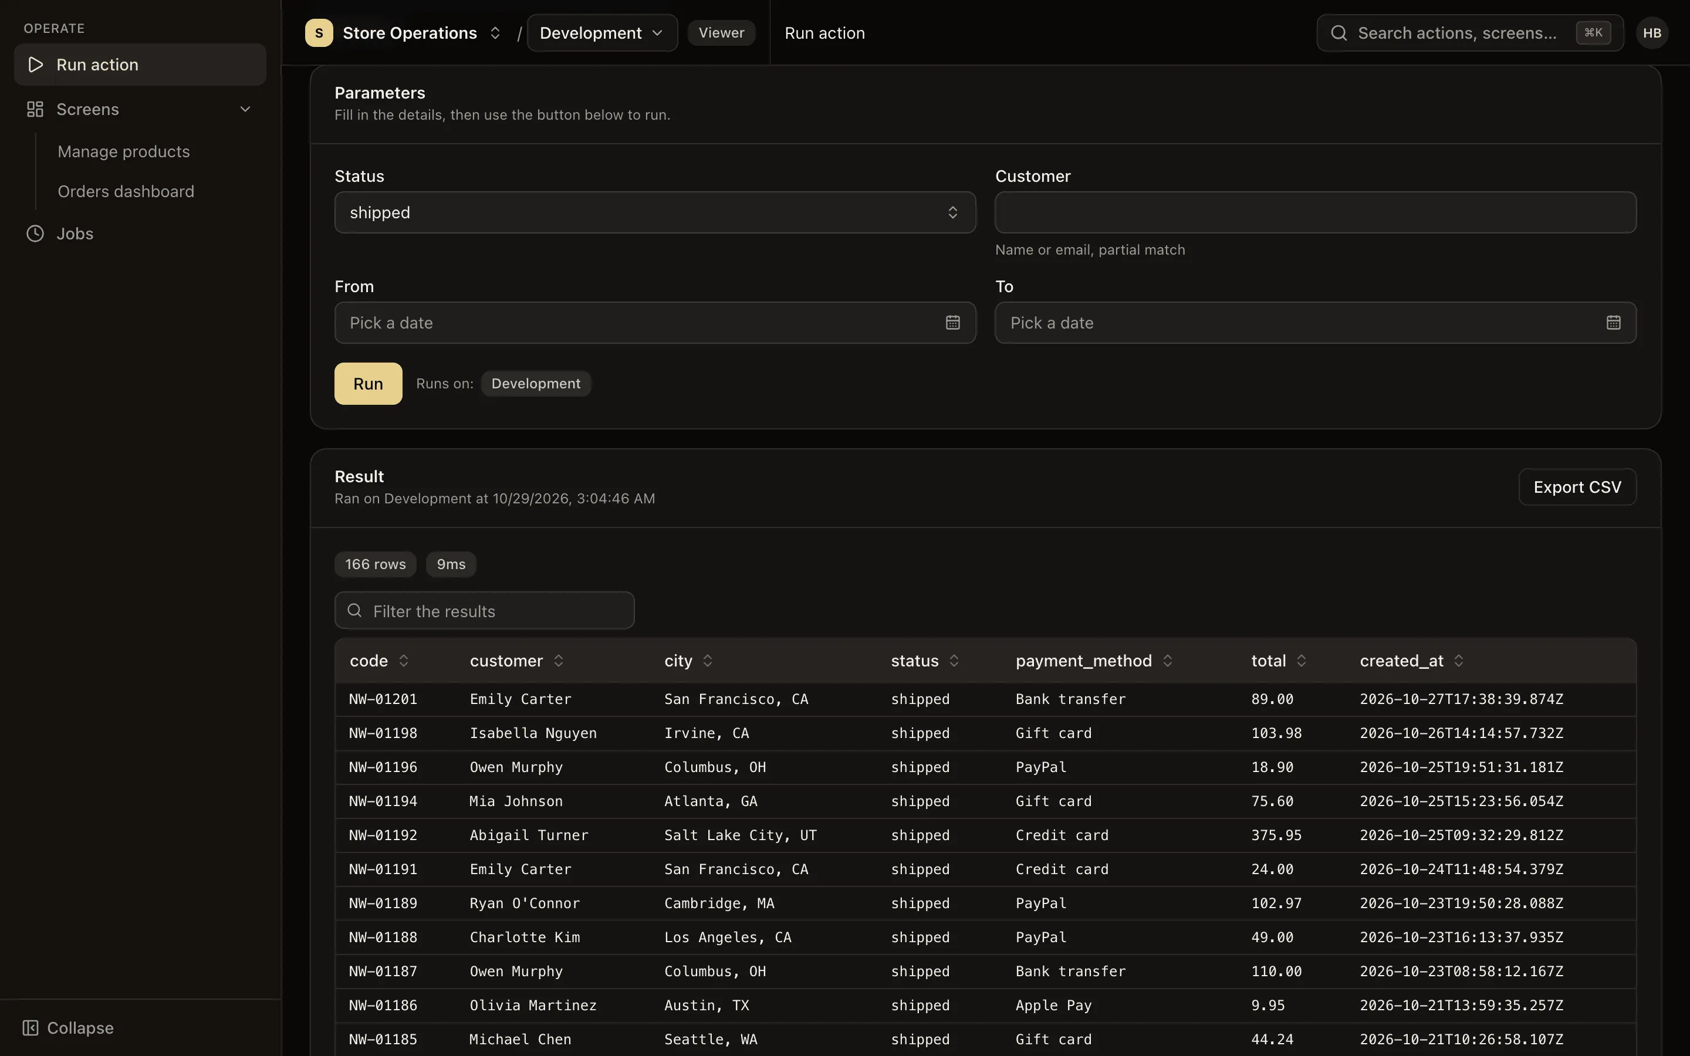
Task: Open the Status dropdown showing shipped
Action: (x=655, y=212)
